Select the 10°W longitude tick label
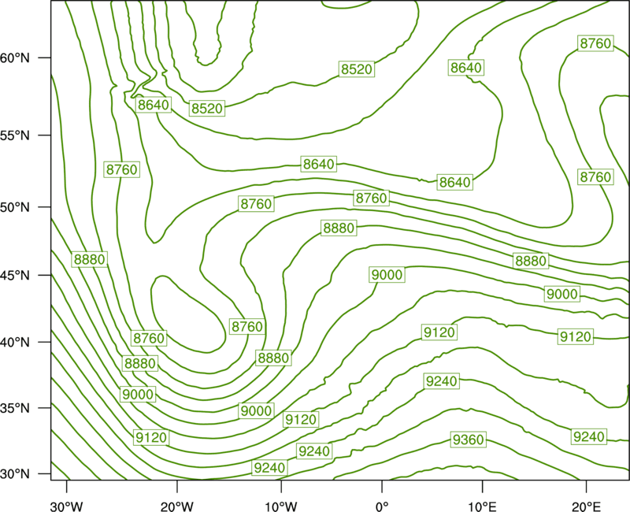The height and width of the screenshot is (512, 630). pos(281,506)
